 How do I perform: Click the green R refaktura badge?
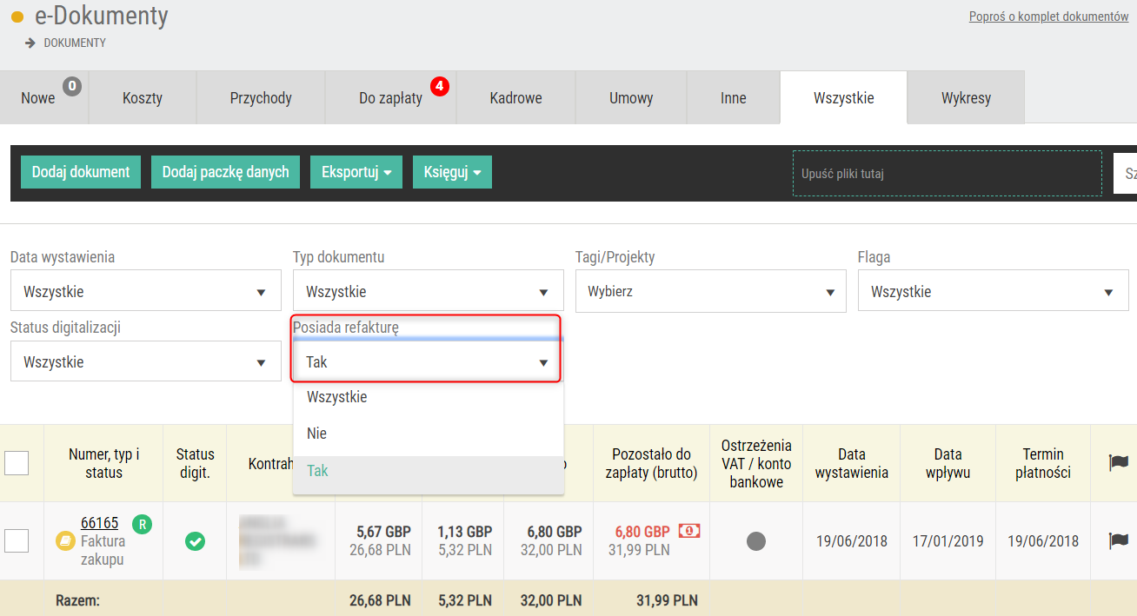[142, 524]
